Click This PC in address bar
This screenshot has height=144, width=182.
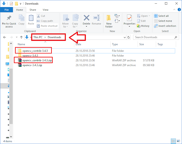tap(38, 37)
